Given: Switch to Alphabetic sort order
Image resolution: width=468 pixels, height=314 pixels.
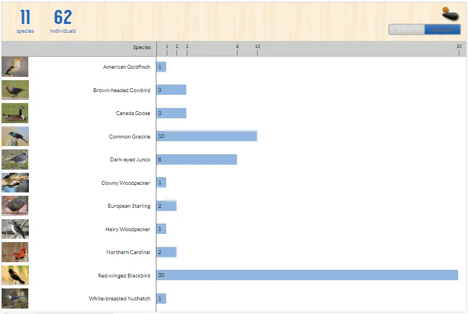Looking at the screenshot, I should point(442,29).
